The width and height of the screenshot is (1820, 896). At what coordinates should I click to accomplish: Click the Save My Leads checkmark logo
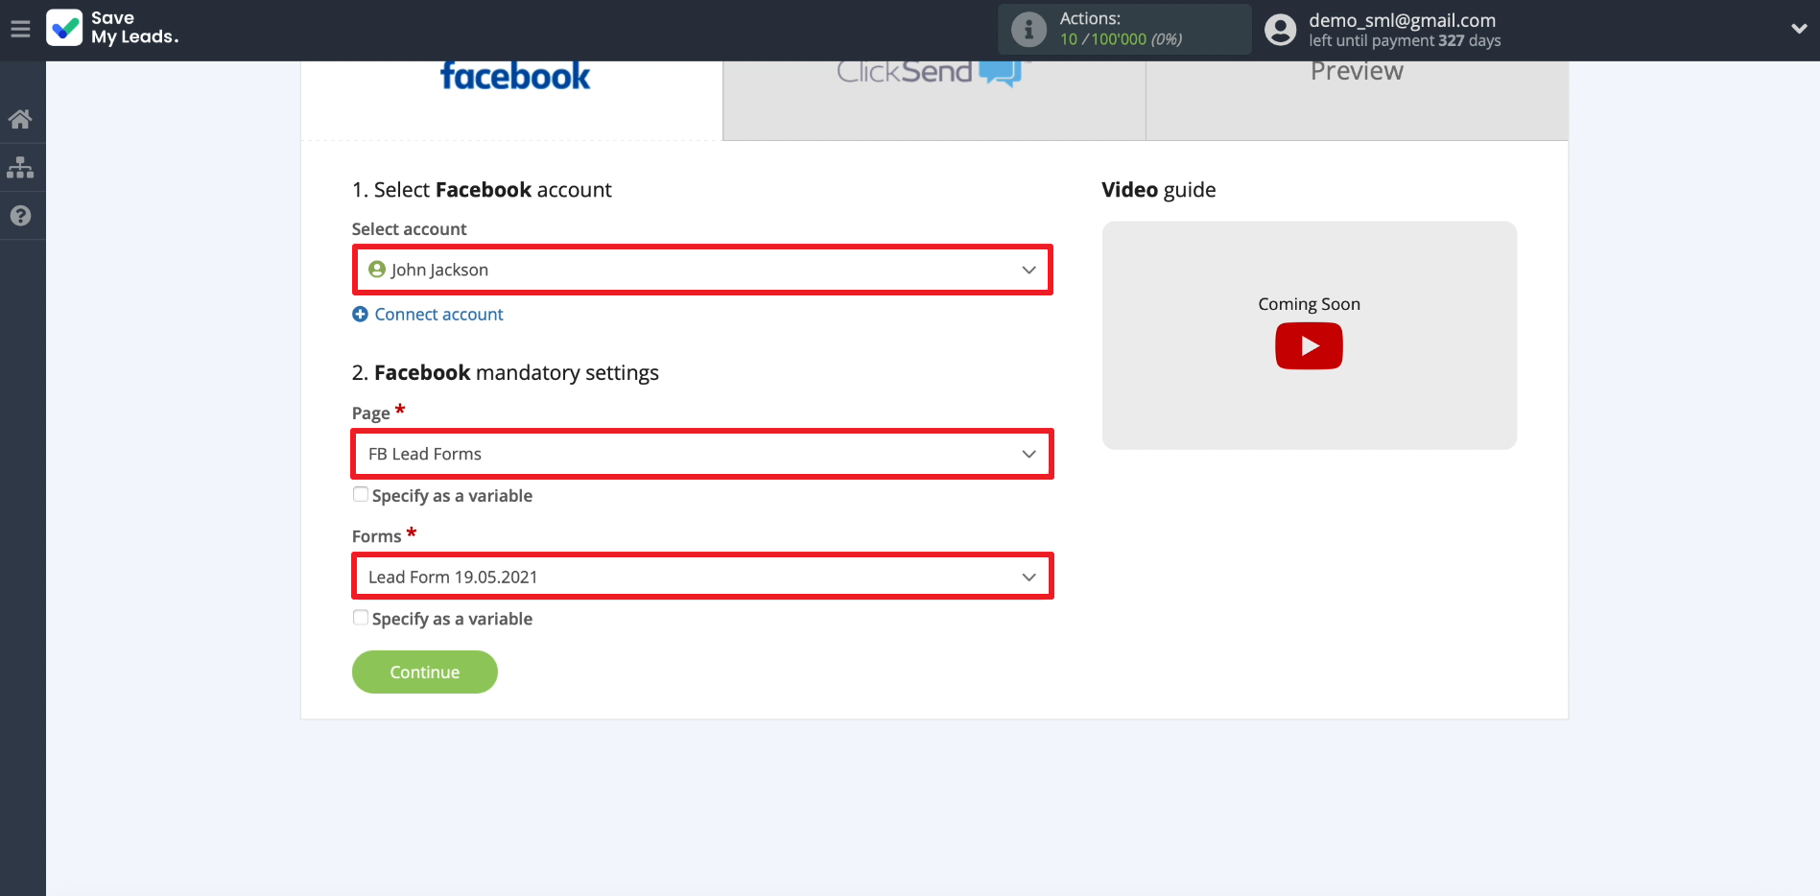coord(64,28)
